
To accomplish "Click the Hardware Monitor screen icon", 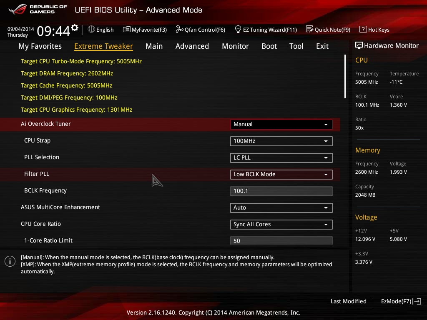I will [x=359, y=45].
